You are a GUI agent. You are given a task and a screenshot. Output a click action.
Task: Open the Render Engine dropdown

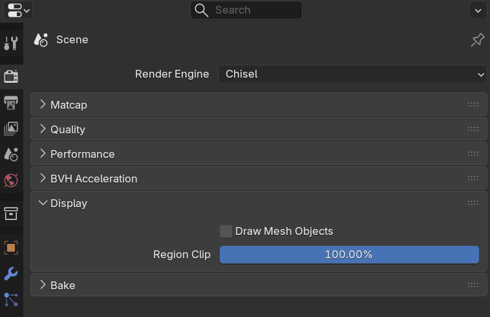pyautogui.click(x=352, y=74)
